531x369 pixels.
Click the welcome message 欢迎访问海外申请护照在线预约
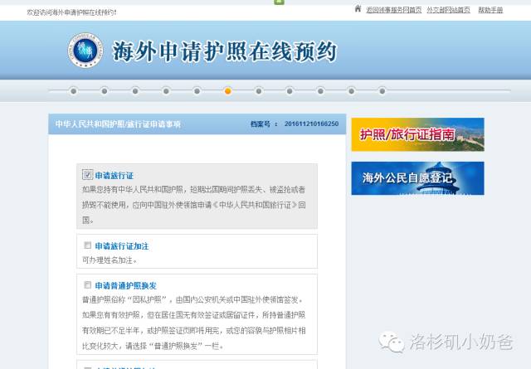71,12
